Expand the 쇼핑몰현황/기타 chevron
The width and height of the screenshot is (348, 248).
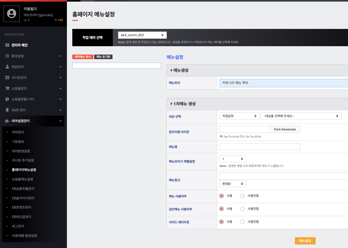pos(60,99)
